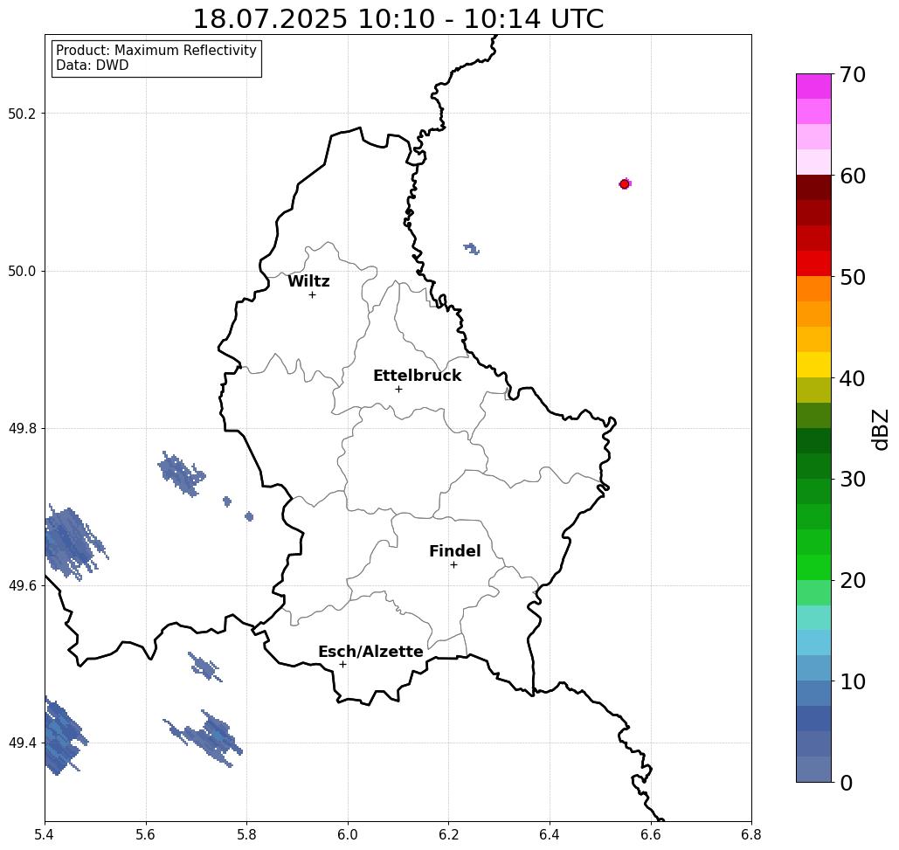Click the 'Data: DWD' text
The image size is (899, 850).
[93, 66]
